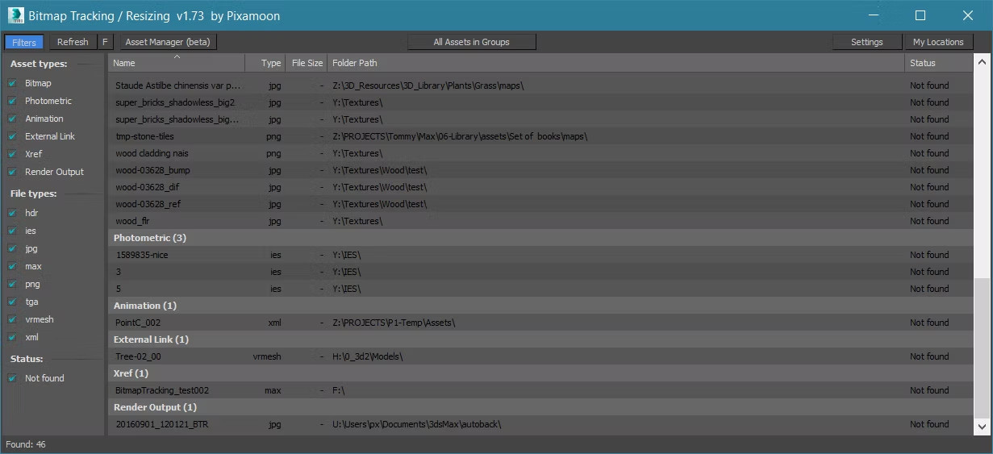This screenshot has width=993, height=454.
Task: Click the Found: 46 status bar text
Action: coord(26,444)
